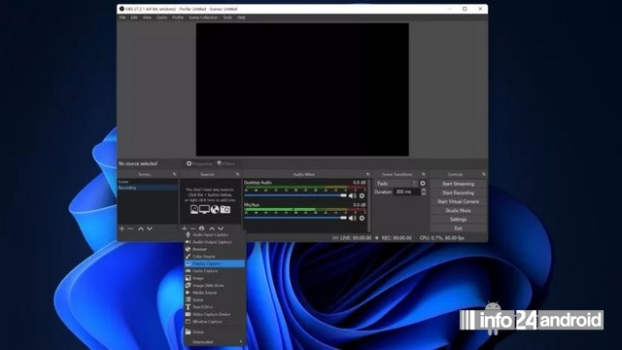Open Desktop Audio gear settings

[362, 195]
